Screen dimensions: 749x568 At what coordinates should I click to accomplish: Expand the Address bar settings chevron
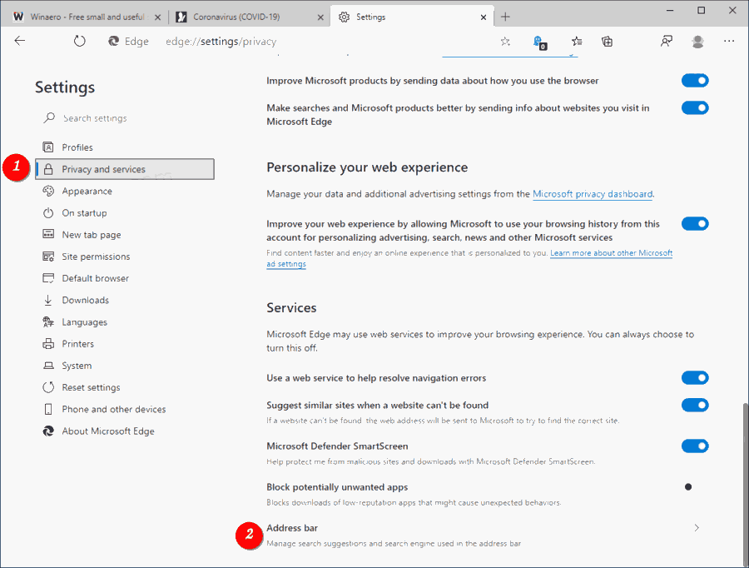[x=697, y=528]
